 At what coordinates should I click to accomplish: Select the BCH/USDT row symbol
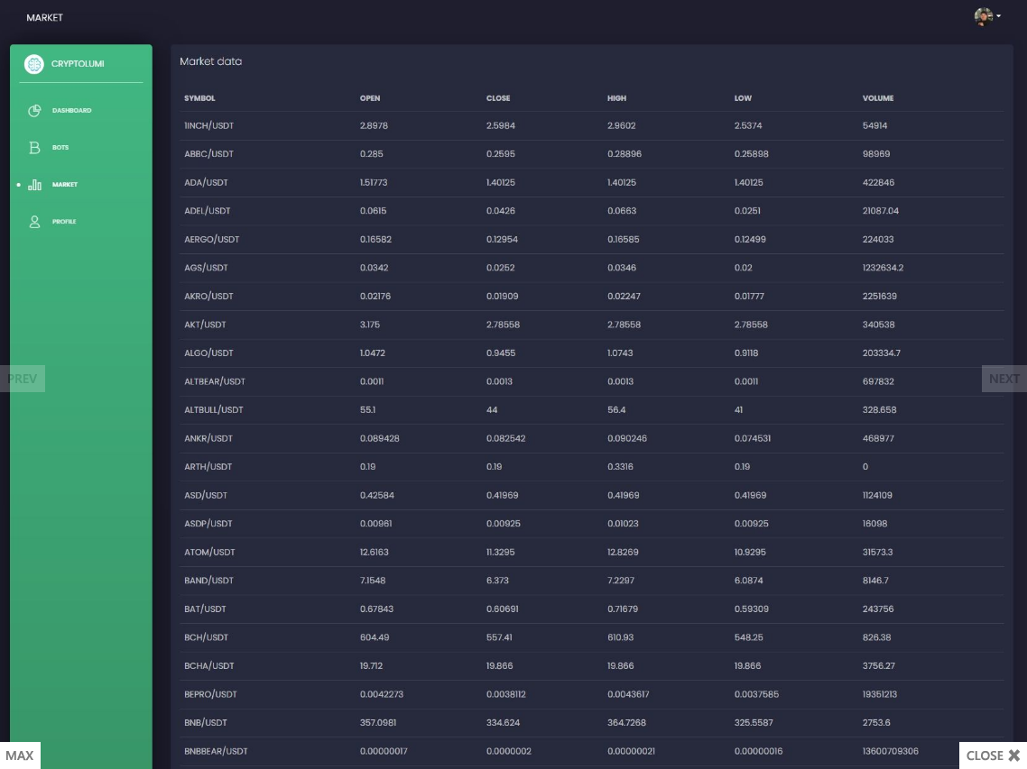tap(206, 637)
